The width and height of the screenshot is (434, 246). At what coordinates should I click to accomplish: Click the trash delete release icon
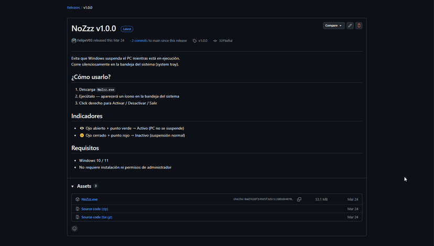click(x=359, y=26)
